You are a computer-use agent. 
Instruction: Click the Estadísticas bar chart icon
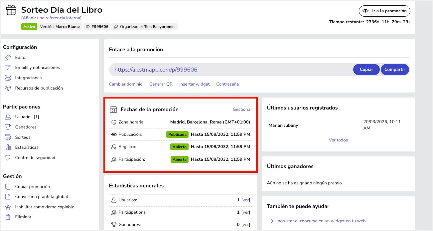pyautogui.click(x=8, y=147)
